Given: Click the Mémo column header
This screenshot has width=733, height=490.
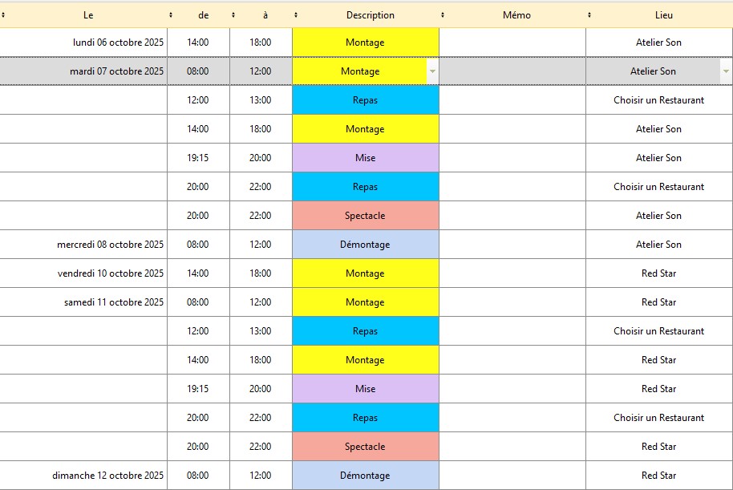Looking at the screenshot, I should [x=516, y=15].
